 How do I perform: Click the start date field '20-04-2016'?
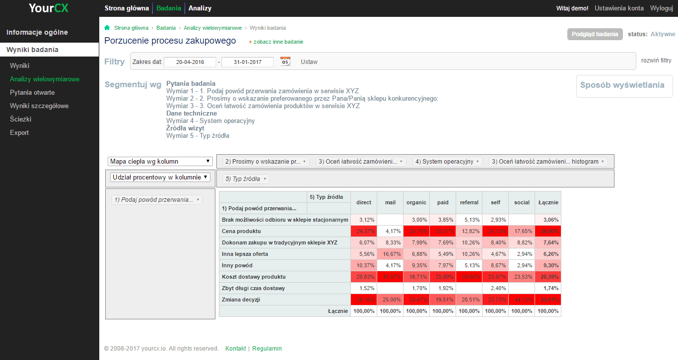click(x=190, y=62)
